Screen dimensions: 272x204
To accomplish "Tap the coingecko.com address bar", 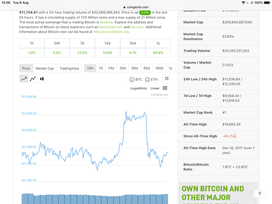I will [136, 7].
